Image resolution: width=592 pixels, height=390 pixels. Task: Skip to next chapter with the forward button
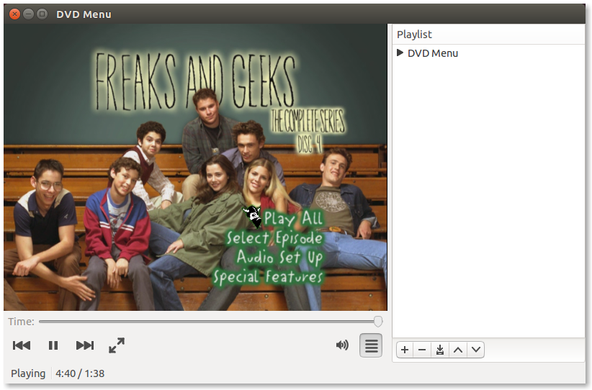click(x=85, y=345)
